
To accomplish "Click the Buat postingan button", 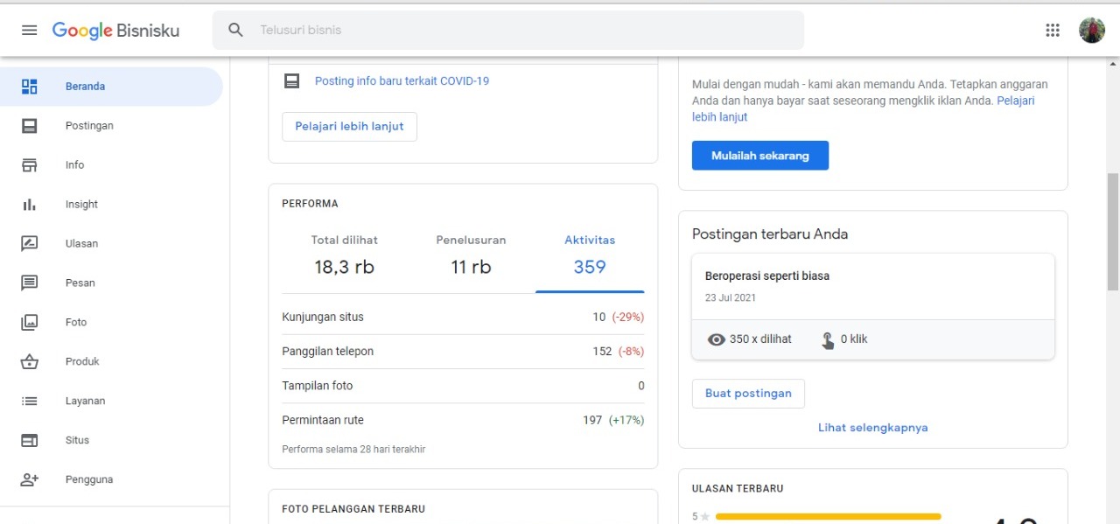I will pyautogui.click(x=748, y=394).
